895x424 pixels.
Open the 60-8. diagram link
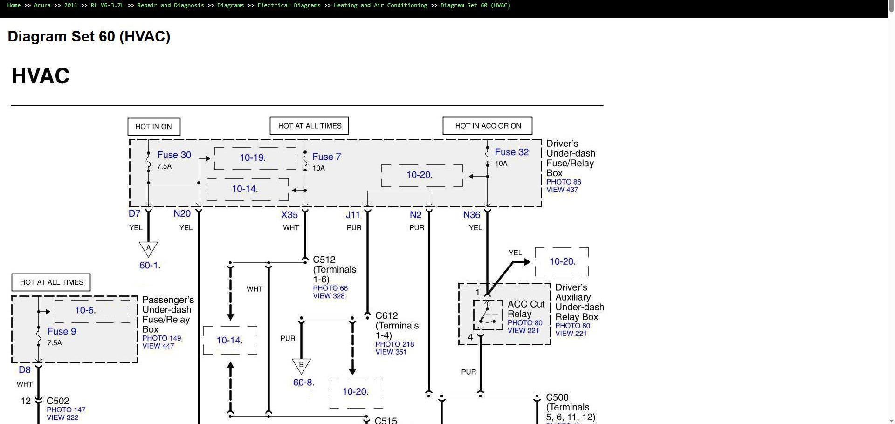pos(303,382)
